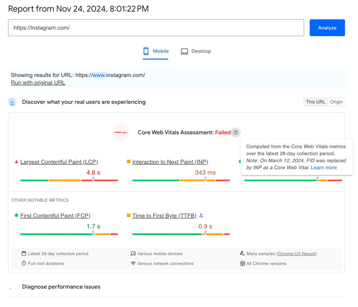Viewport: 358px width, 307px height.
Task: Click the assessment help question mark icon
Action: 236,132
